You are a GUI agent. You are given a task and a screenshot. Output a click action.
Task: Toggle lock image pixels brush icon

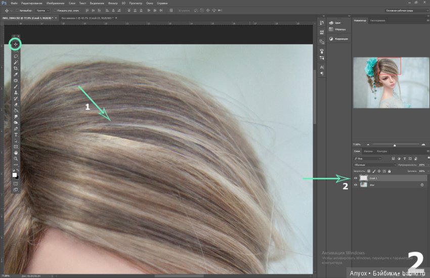tap(374, 171)
